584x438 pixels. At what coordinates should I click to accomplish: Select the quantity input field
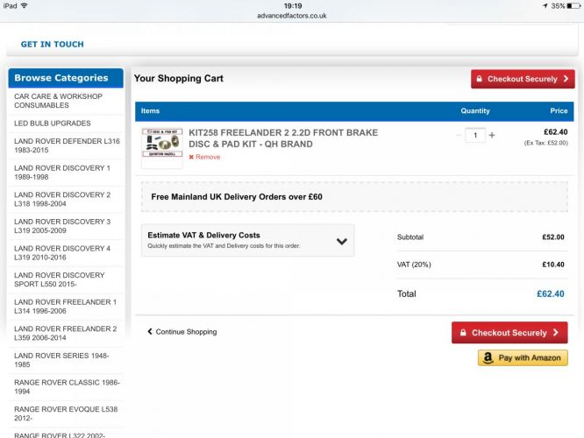tap(475, 135)
